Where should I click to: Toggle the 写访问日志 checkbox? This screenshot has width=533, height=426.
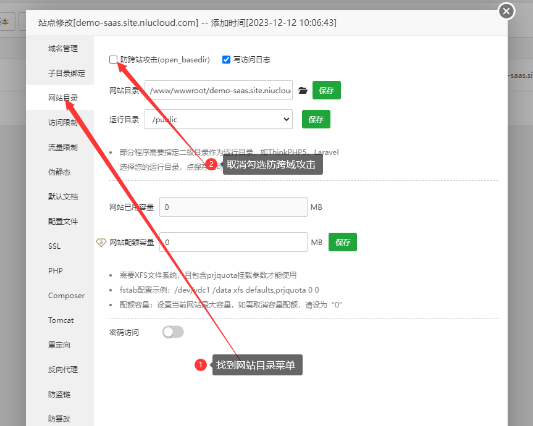coord(227,60)
